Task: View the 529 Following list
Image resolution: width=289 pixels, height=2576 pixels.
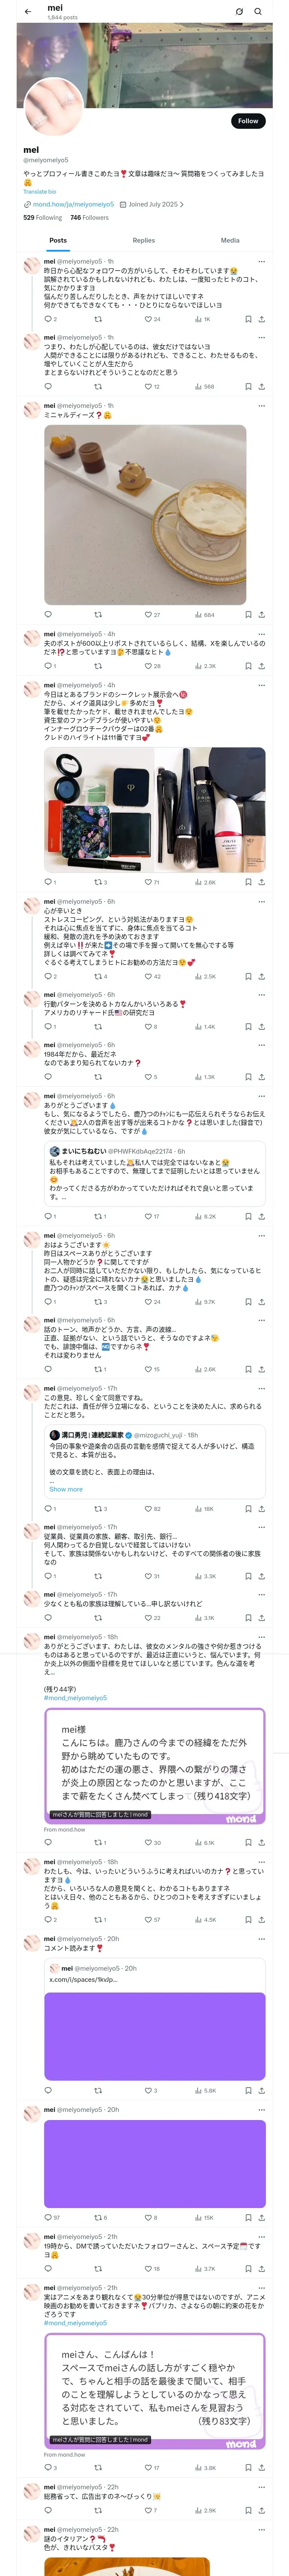Action: [42, 217]
